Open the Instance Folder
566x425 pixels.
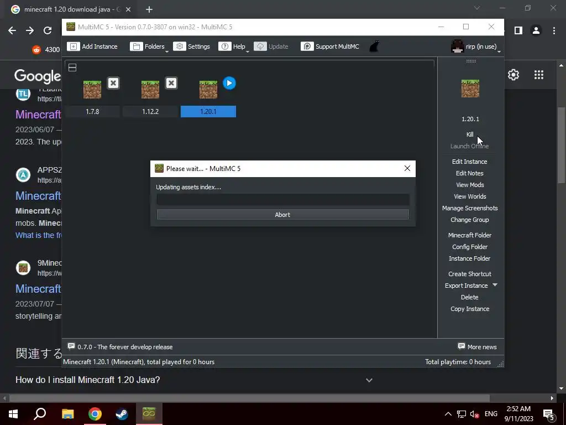tap(469, 258)
